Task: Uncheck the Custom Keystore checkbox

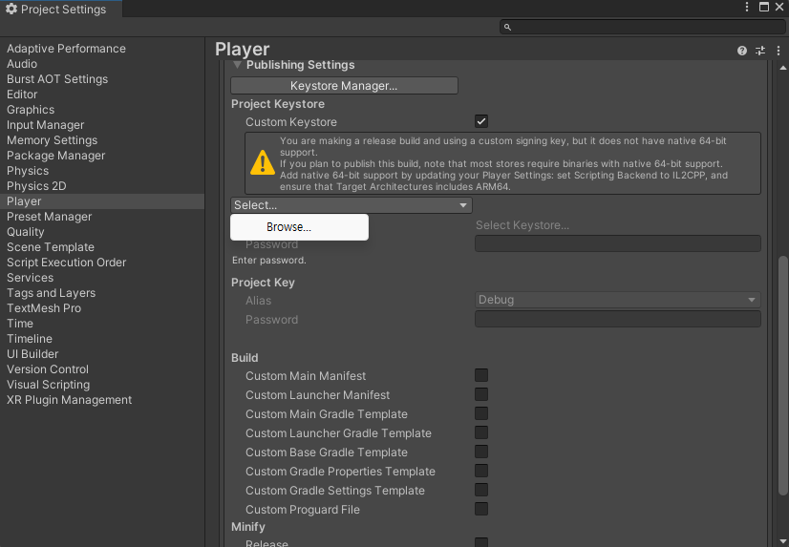Action: pos(481,121)
